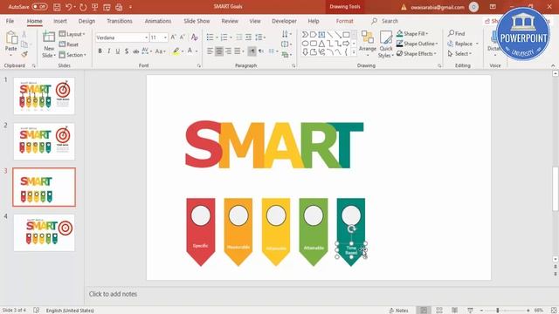
Task: Open the font name dropdown
Action: [146, 38]
